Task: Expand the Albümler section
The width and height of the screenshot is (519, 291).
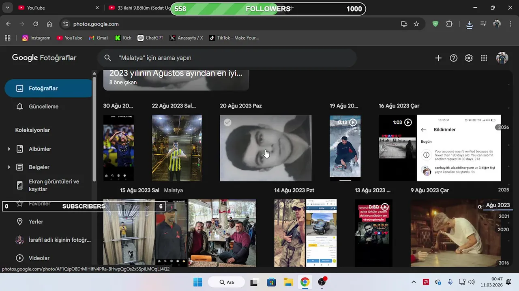Action: point(9,149)
